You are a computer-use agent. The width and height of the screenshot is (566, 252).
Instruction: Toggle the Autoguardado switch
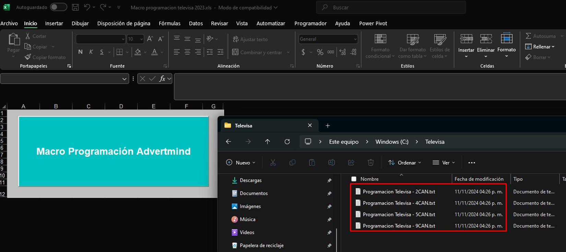[x=58, y=7]
